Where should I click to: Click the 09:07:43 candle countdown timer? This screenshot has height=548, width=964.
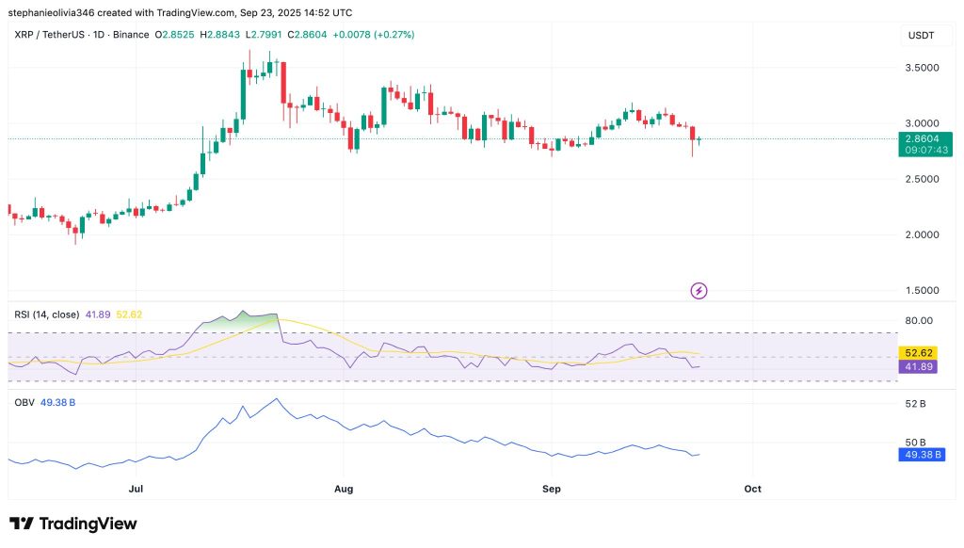(x=926, y=148)
